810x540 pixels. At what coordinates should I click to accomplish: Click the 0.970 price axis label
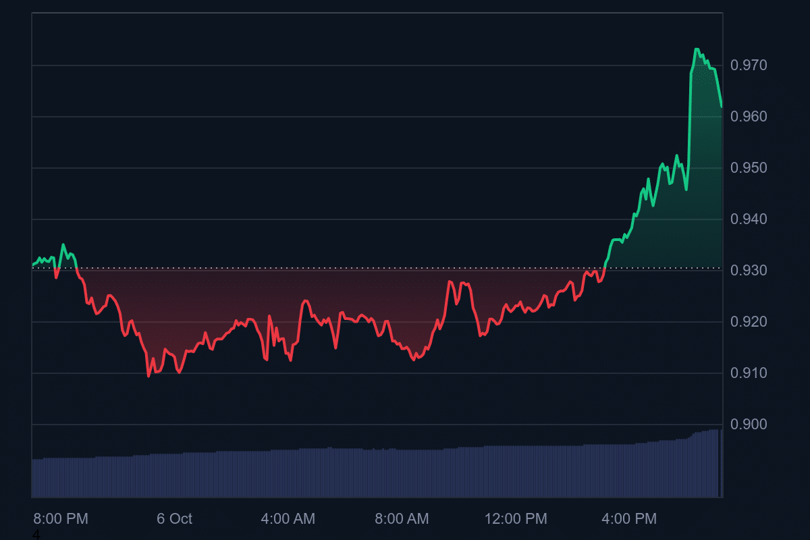coord(749,65)
